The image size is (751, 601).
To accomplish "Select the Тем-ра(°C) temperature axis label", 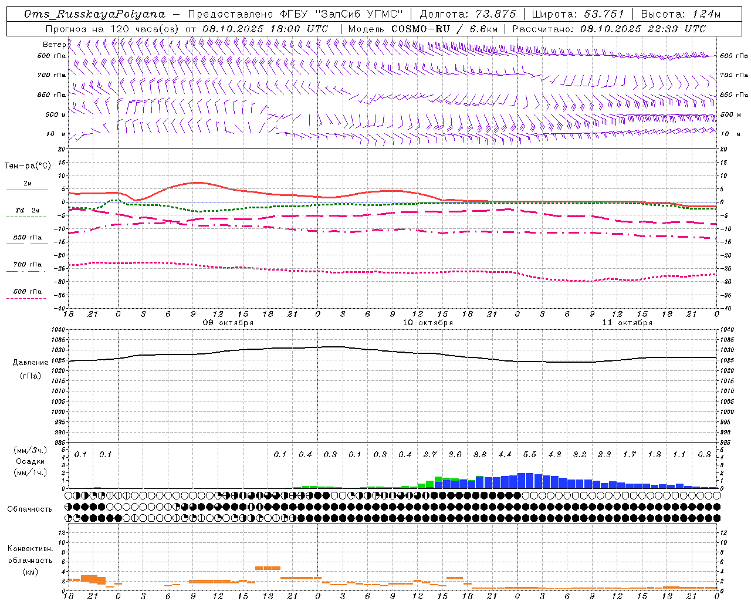I will pyautogui.click(x=28, y=166).
